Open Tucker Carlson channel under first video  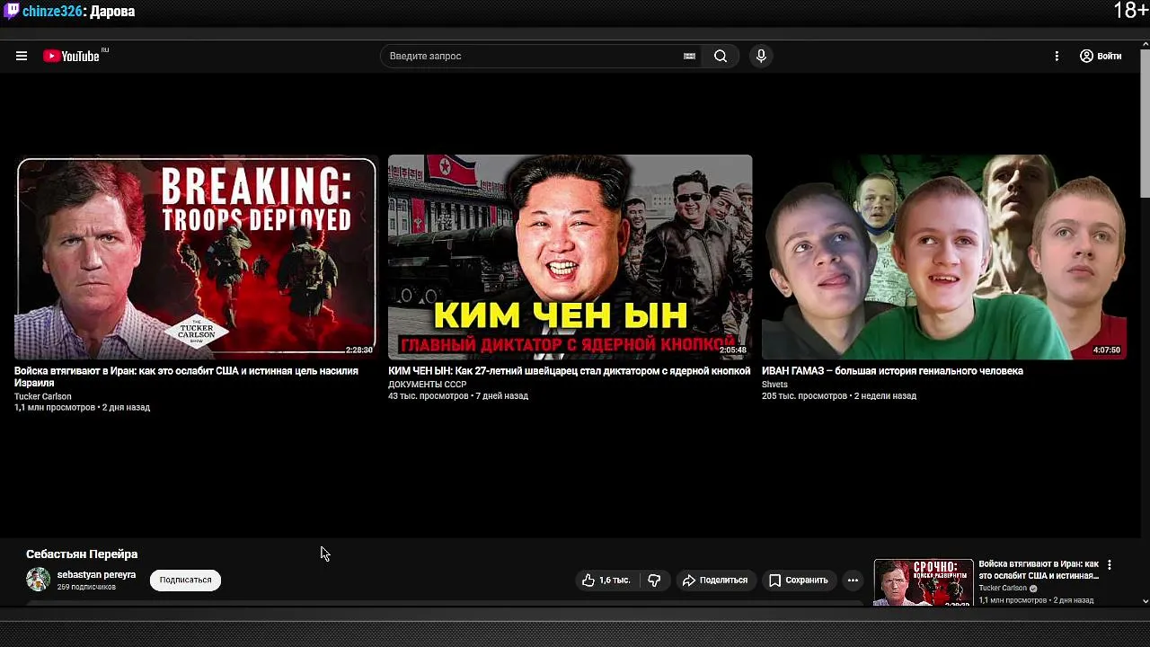tap(42, 396)
